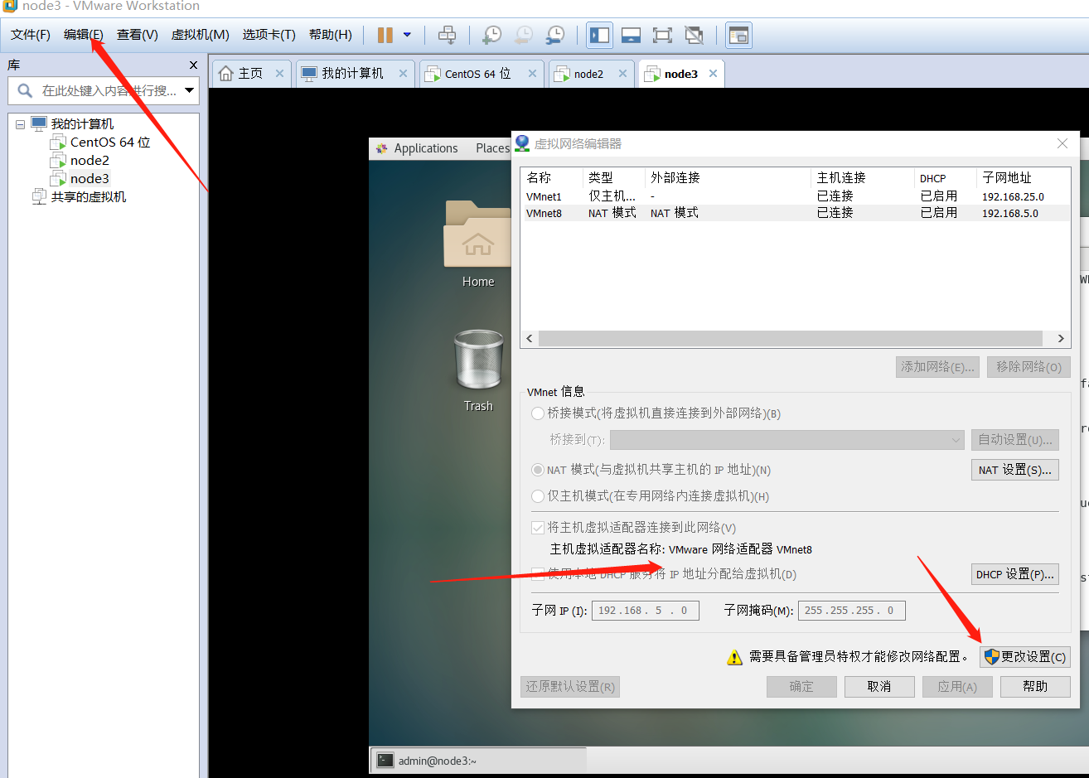Collapse the 我的计算机 tree node
Viewport: 1089px width, 778px height.
point(20,124)
